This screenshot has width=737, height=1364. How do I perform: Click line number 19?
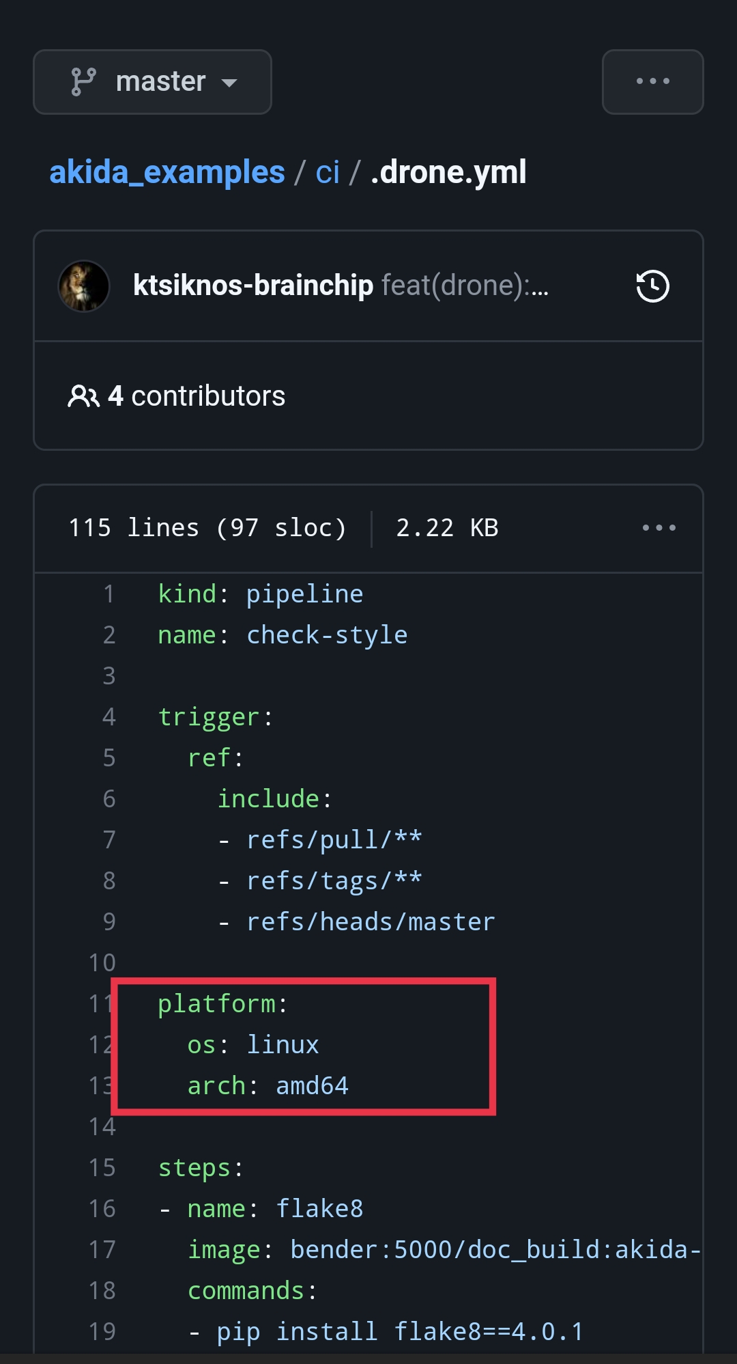(102, 1332)
